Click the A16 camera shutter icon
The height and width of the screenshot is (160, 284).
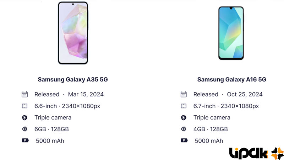[x=184, y=118]
